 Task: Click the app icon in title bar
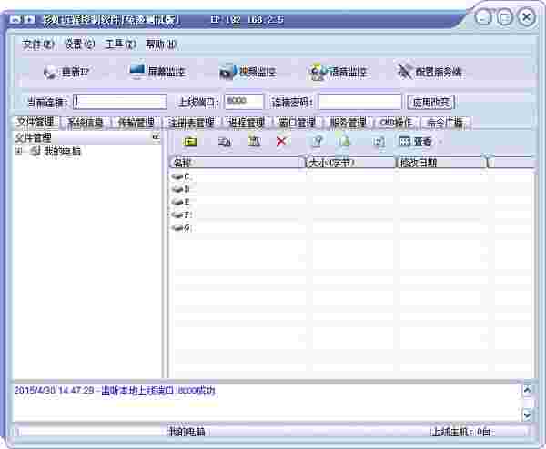pos(22,19)
